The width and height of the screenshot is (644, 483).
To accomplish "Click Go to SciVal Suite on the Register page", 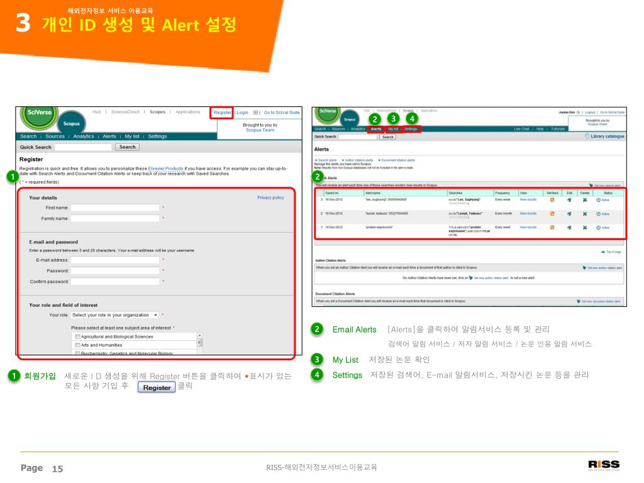I will pos(282,113).
